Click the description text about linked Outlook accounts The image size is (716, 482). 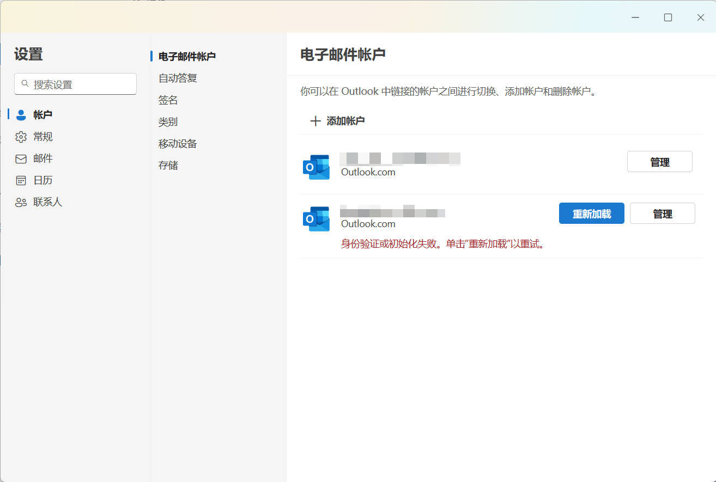pyautogui.click(x=449, y=91)
